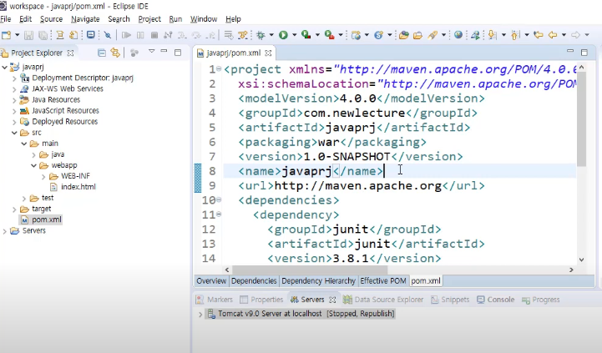Switch to the Dependency Hierarchy tab

(x=318, y=281)
